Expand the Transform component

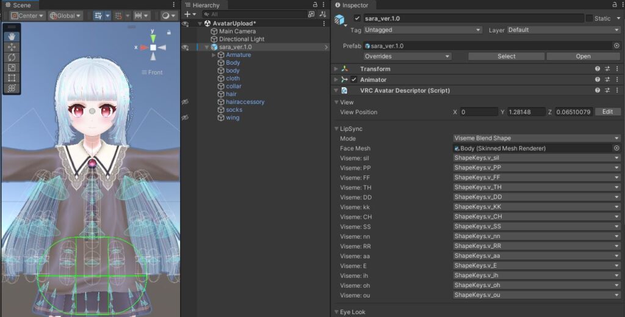point(336,69)
